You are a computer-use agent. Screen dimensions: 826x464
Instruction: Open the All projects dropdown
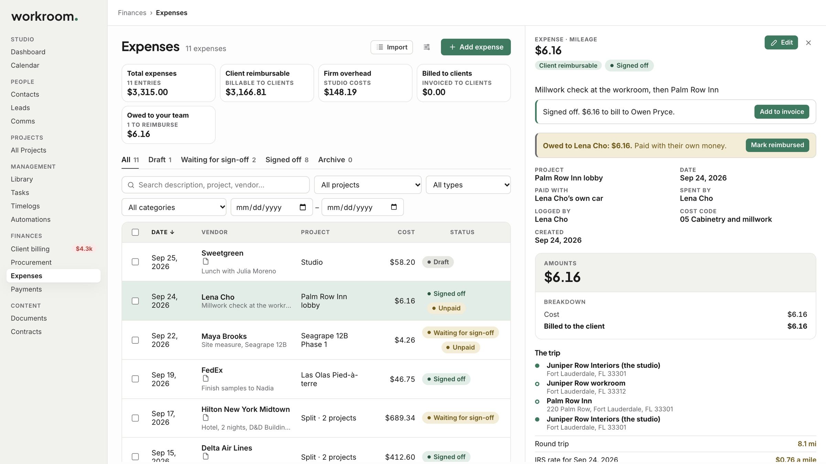pyautogui.click(x=368, y=185)
